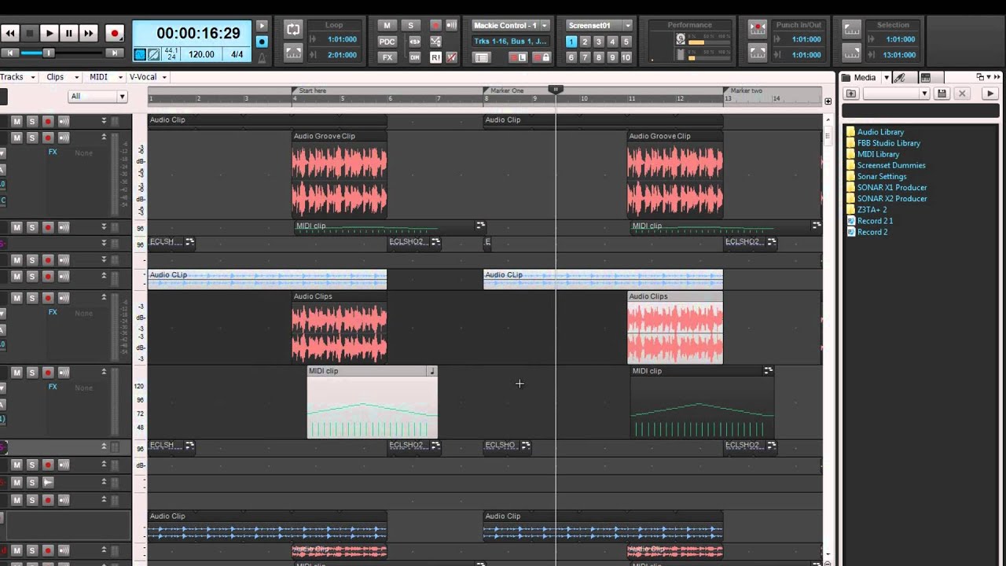
Task: Expand the topmost track with chevron
Action: click(x=104, y=121)
